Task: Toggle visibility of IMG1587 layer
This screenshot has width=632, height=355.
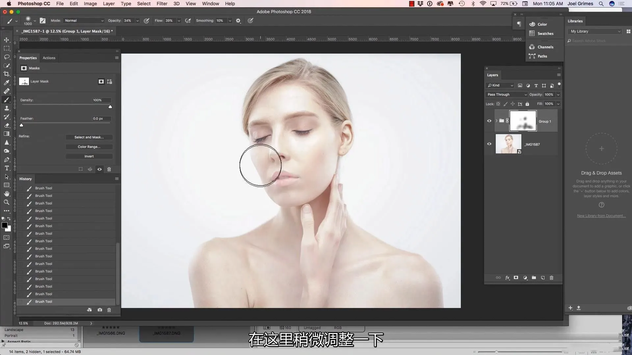Action: (489, 144)
